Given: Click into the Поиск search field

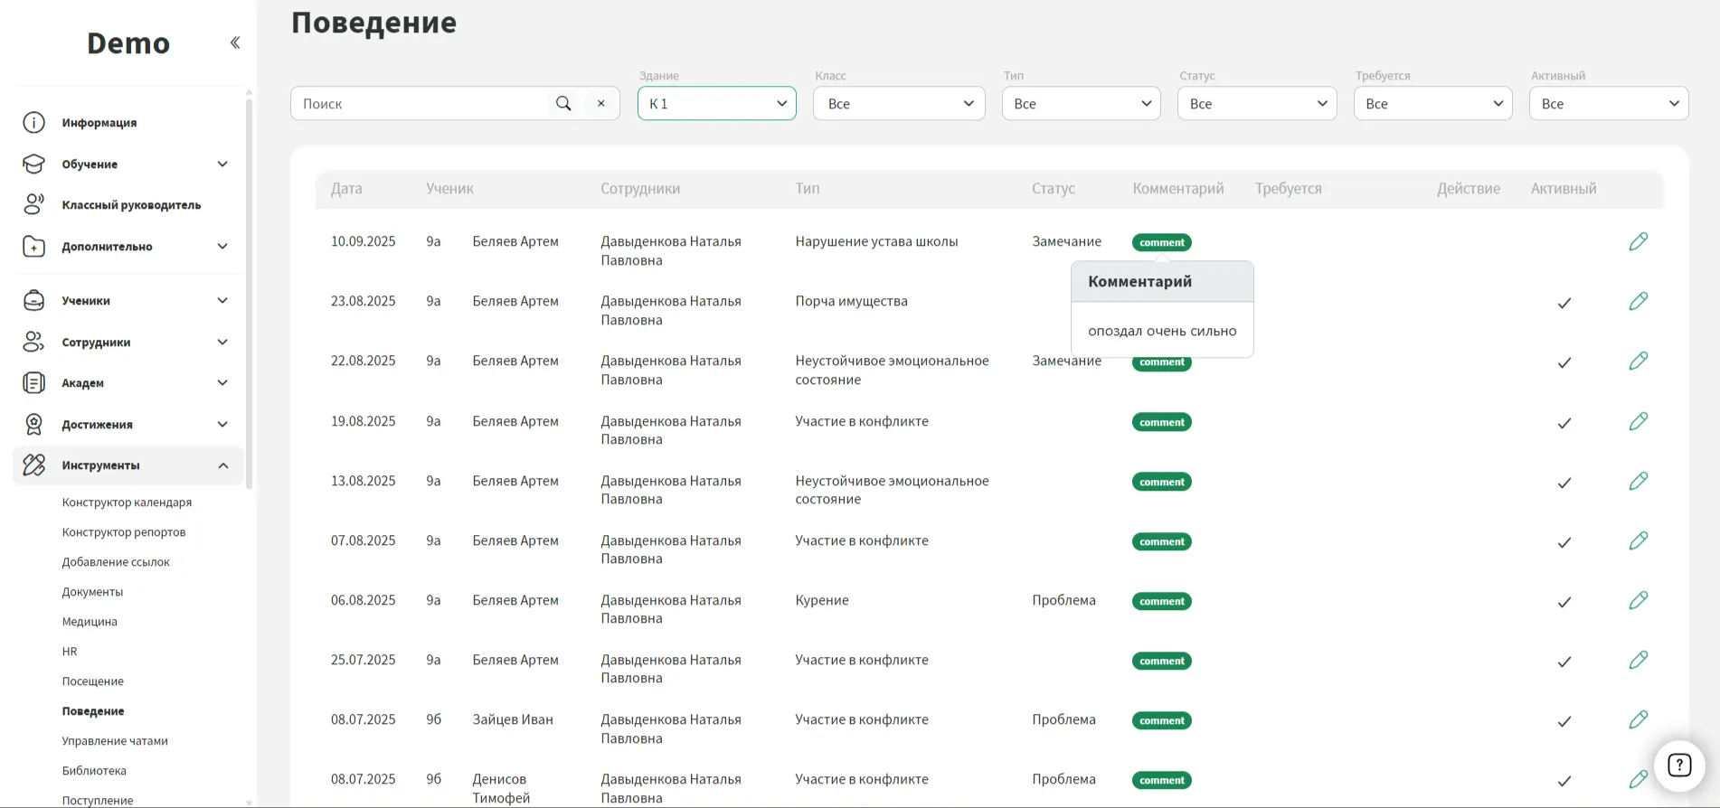Looking at the screenshot, I should coord(421,104).
